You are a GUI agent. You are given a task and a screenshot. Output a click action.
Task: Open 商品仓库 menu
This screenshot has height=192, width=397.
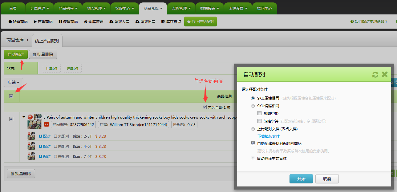tap(153, 9)
